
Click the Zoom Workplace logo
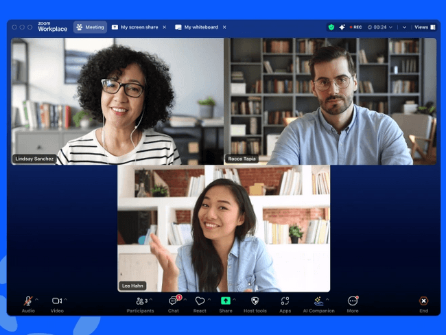pyautogui.click(x=53, y=27)
